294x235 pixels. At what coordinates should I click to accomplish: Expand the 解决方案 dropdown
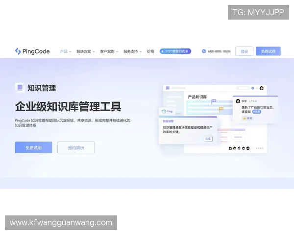coord(86,51)
